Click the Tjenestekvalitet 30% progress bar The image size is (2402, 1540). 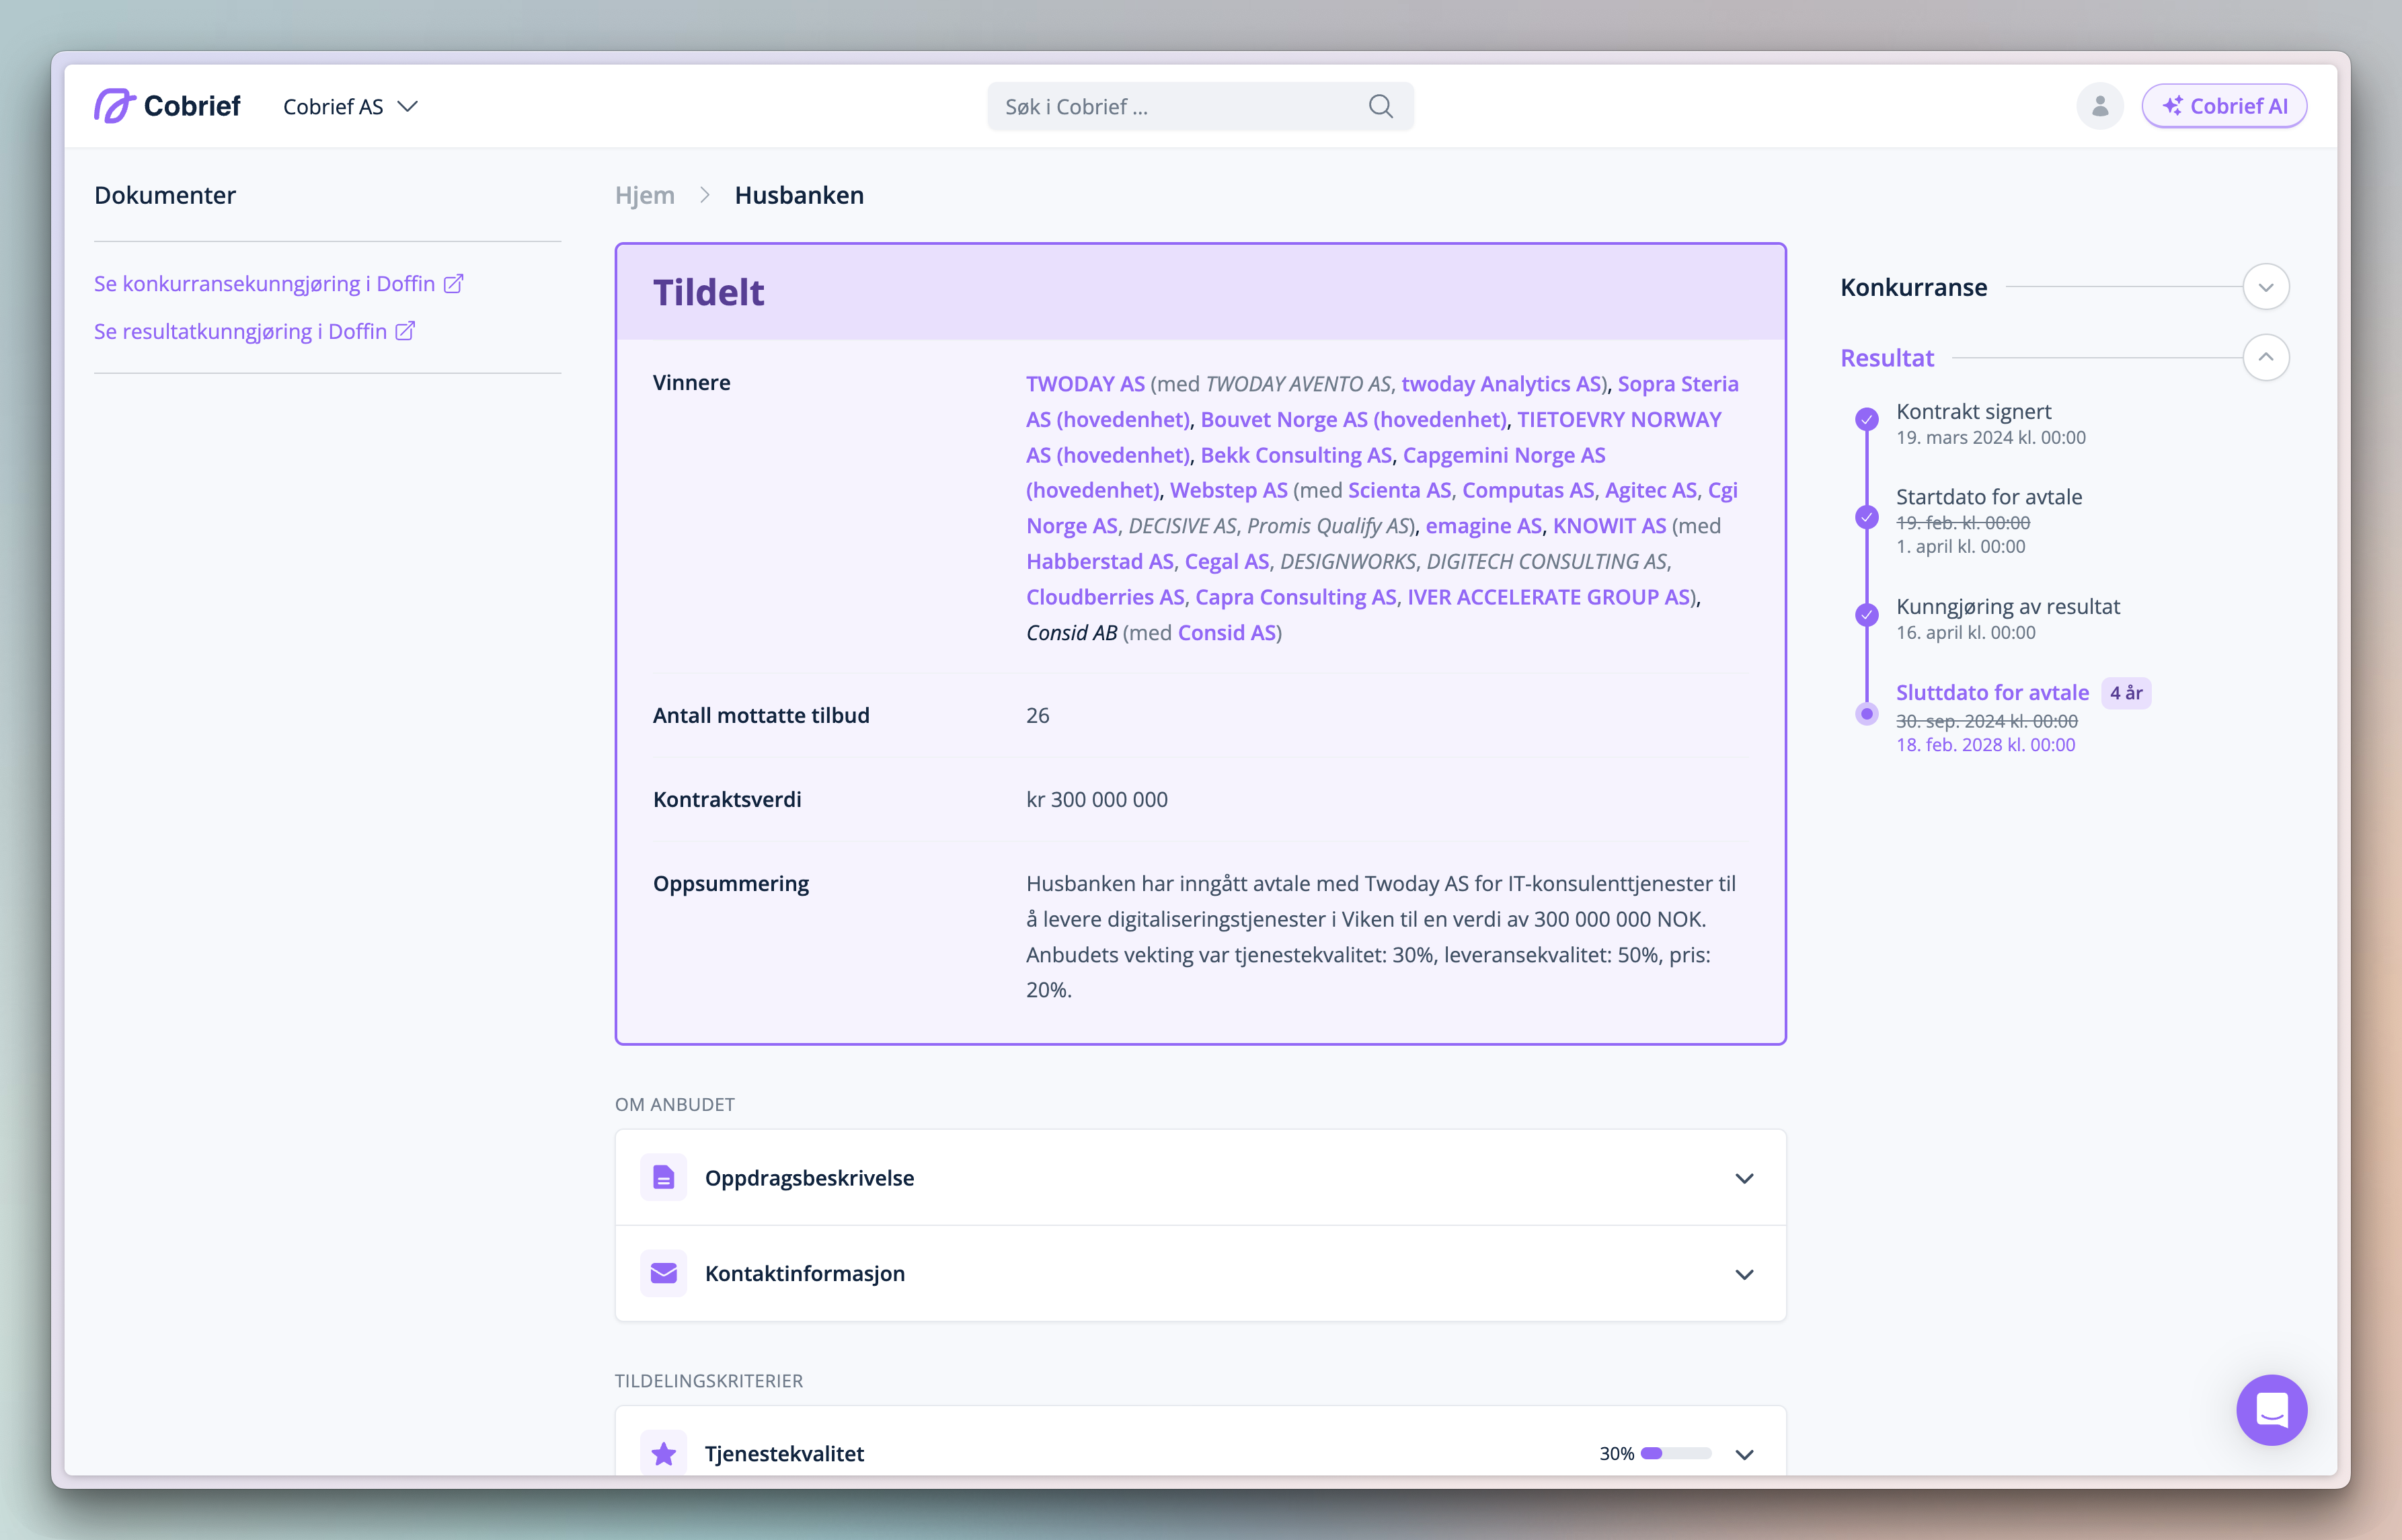[x=1676, y=1453]
